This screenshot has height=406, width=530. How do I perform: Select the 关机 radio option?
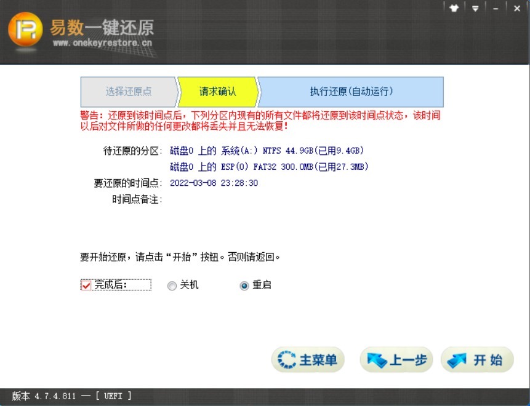172,285
